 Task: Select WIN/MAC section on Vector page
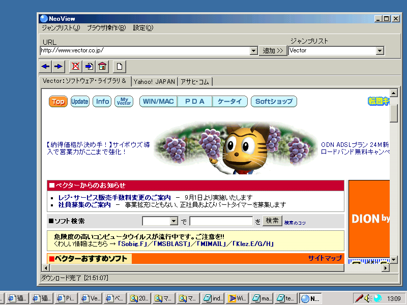point(158,101)
